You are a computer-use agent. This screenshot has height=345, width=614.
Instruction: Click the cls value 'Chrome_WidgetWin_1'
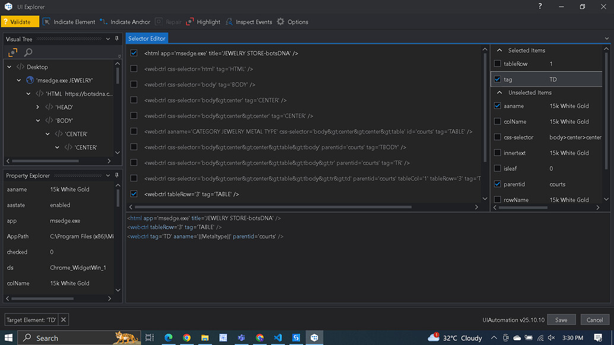tap(78, 267)
